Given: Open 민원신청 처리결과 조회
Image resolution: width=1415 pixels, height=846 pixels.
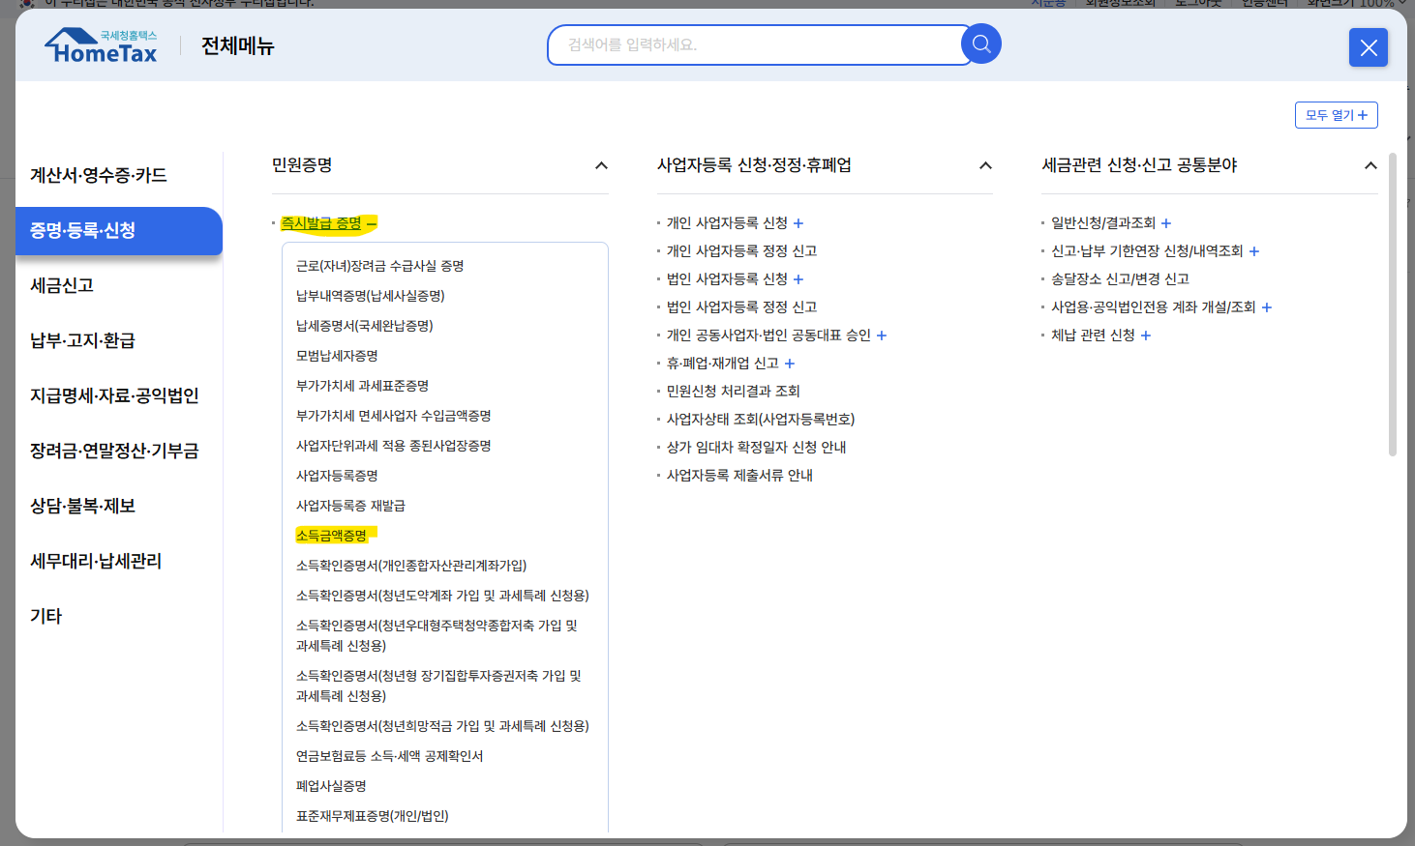Looking at the screenshot, I should pyautogui.click(x=734, y=392).
